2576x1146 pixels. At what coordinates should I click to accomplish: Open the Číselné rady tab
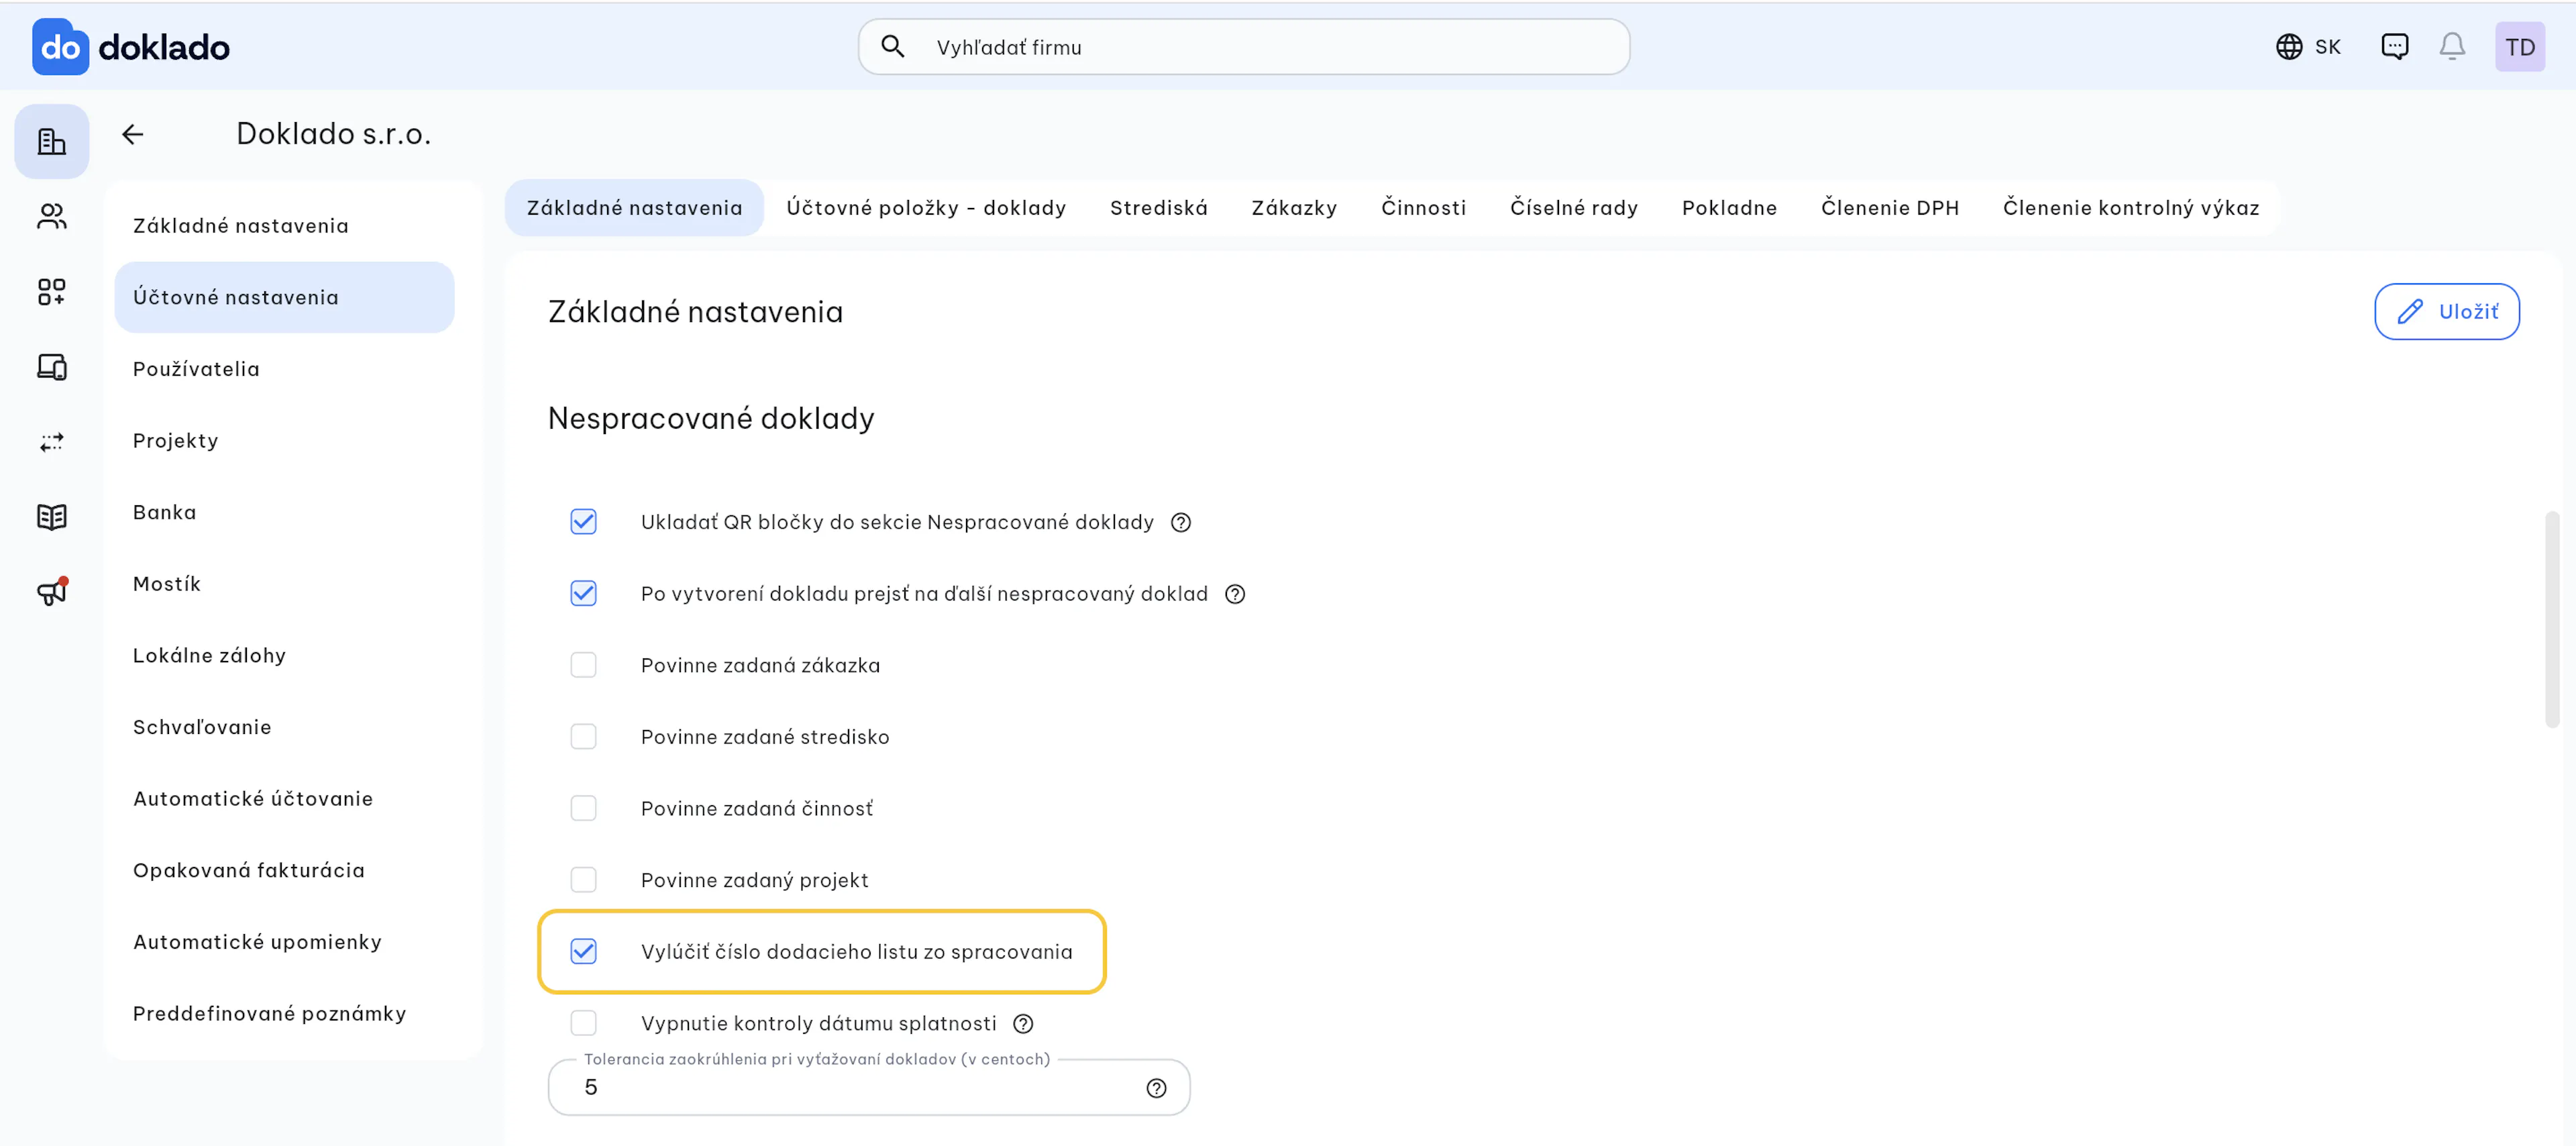point(1574,208)
